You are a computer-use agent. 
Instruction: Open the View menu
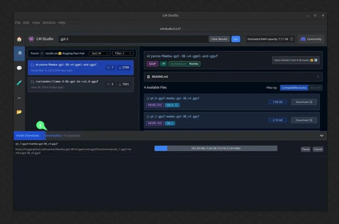coord(36,23)
